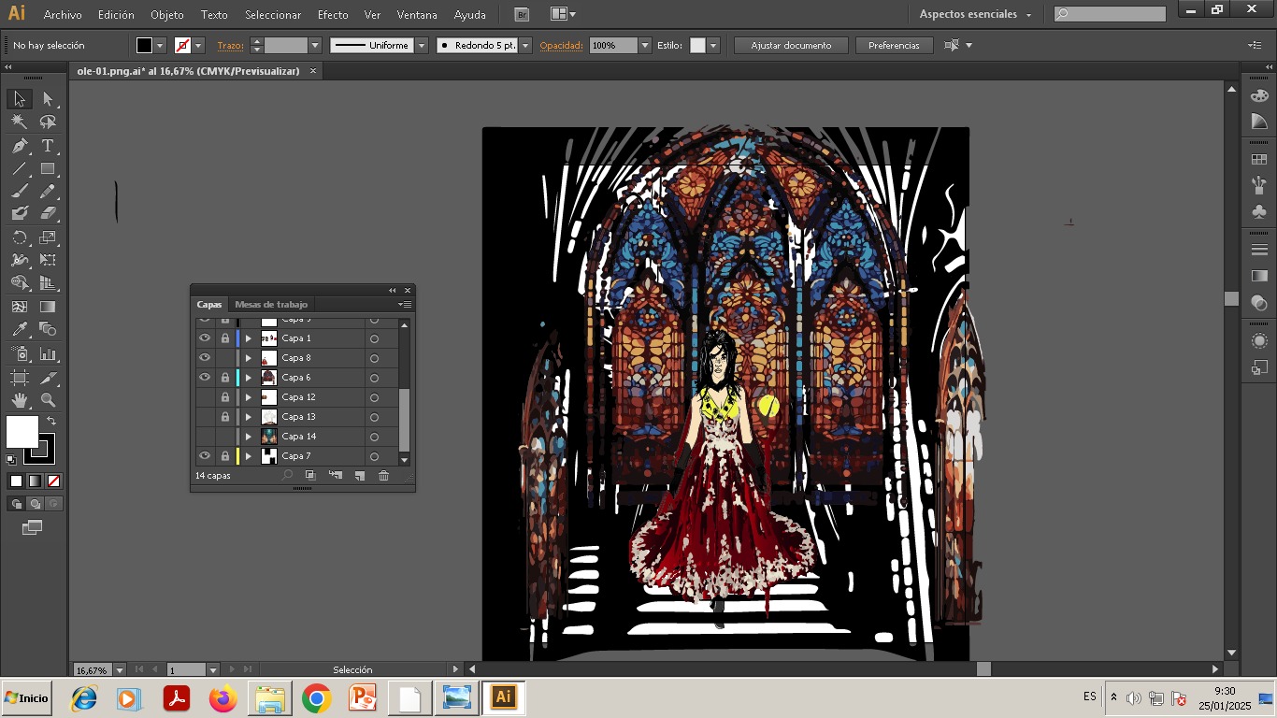1277x718 pixels.
Task: Unlock Capa 12 via its lock icon
Action: point(224,397)
